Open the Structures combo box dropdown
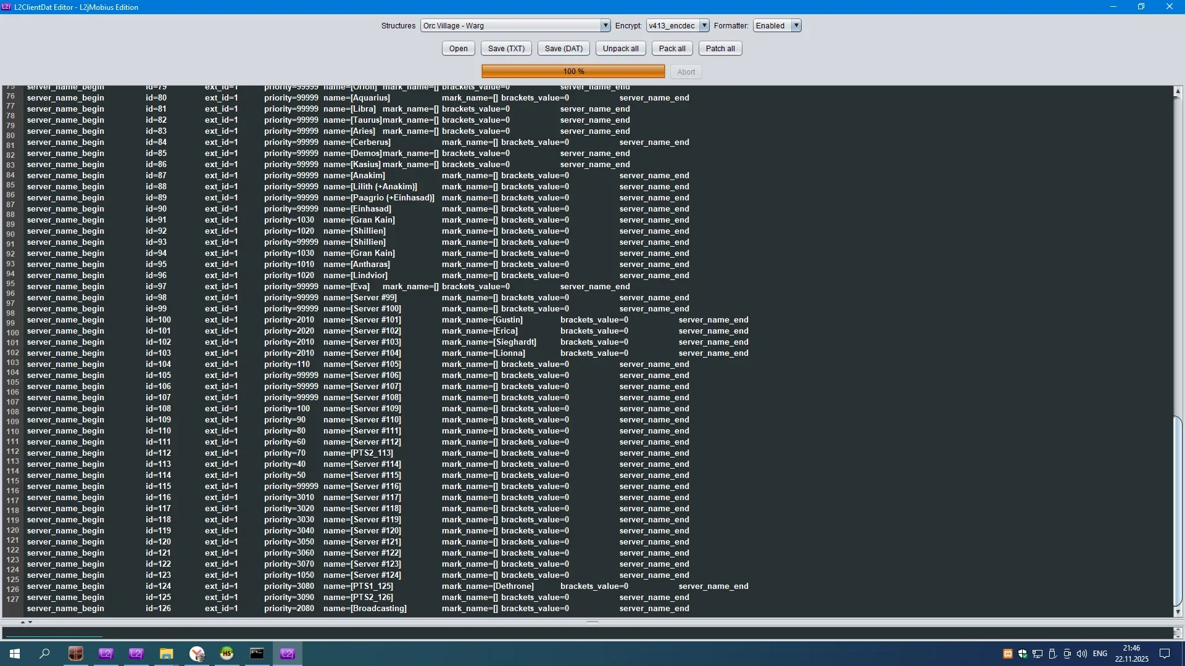1185x666 pixels. point(605,25)
